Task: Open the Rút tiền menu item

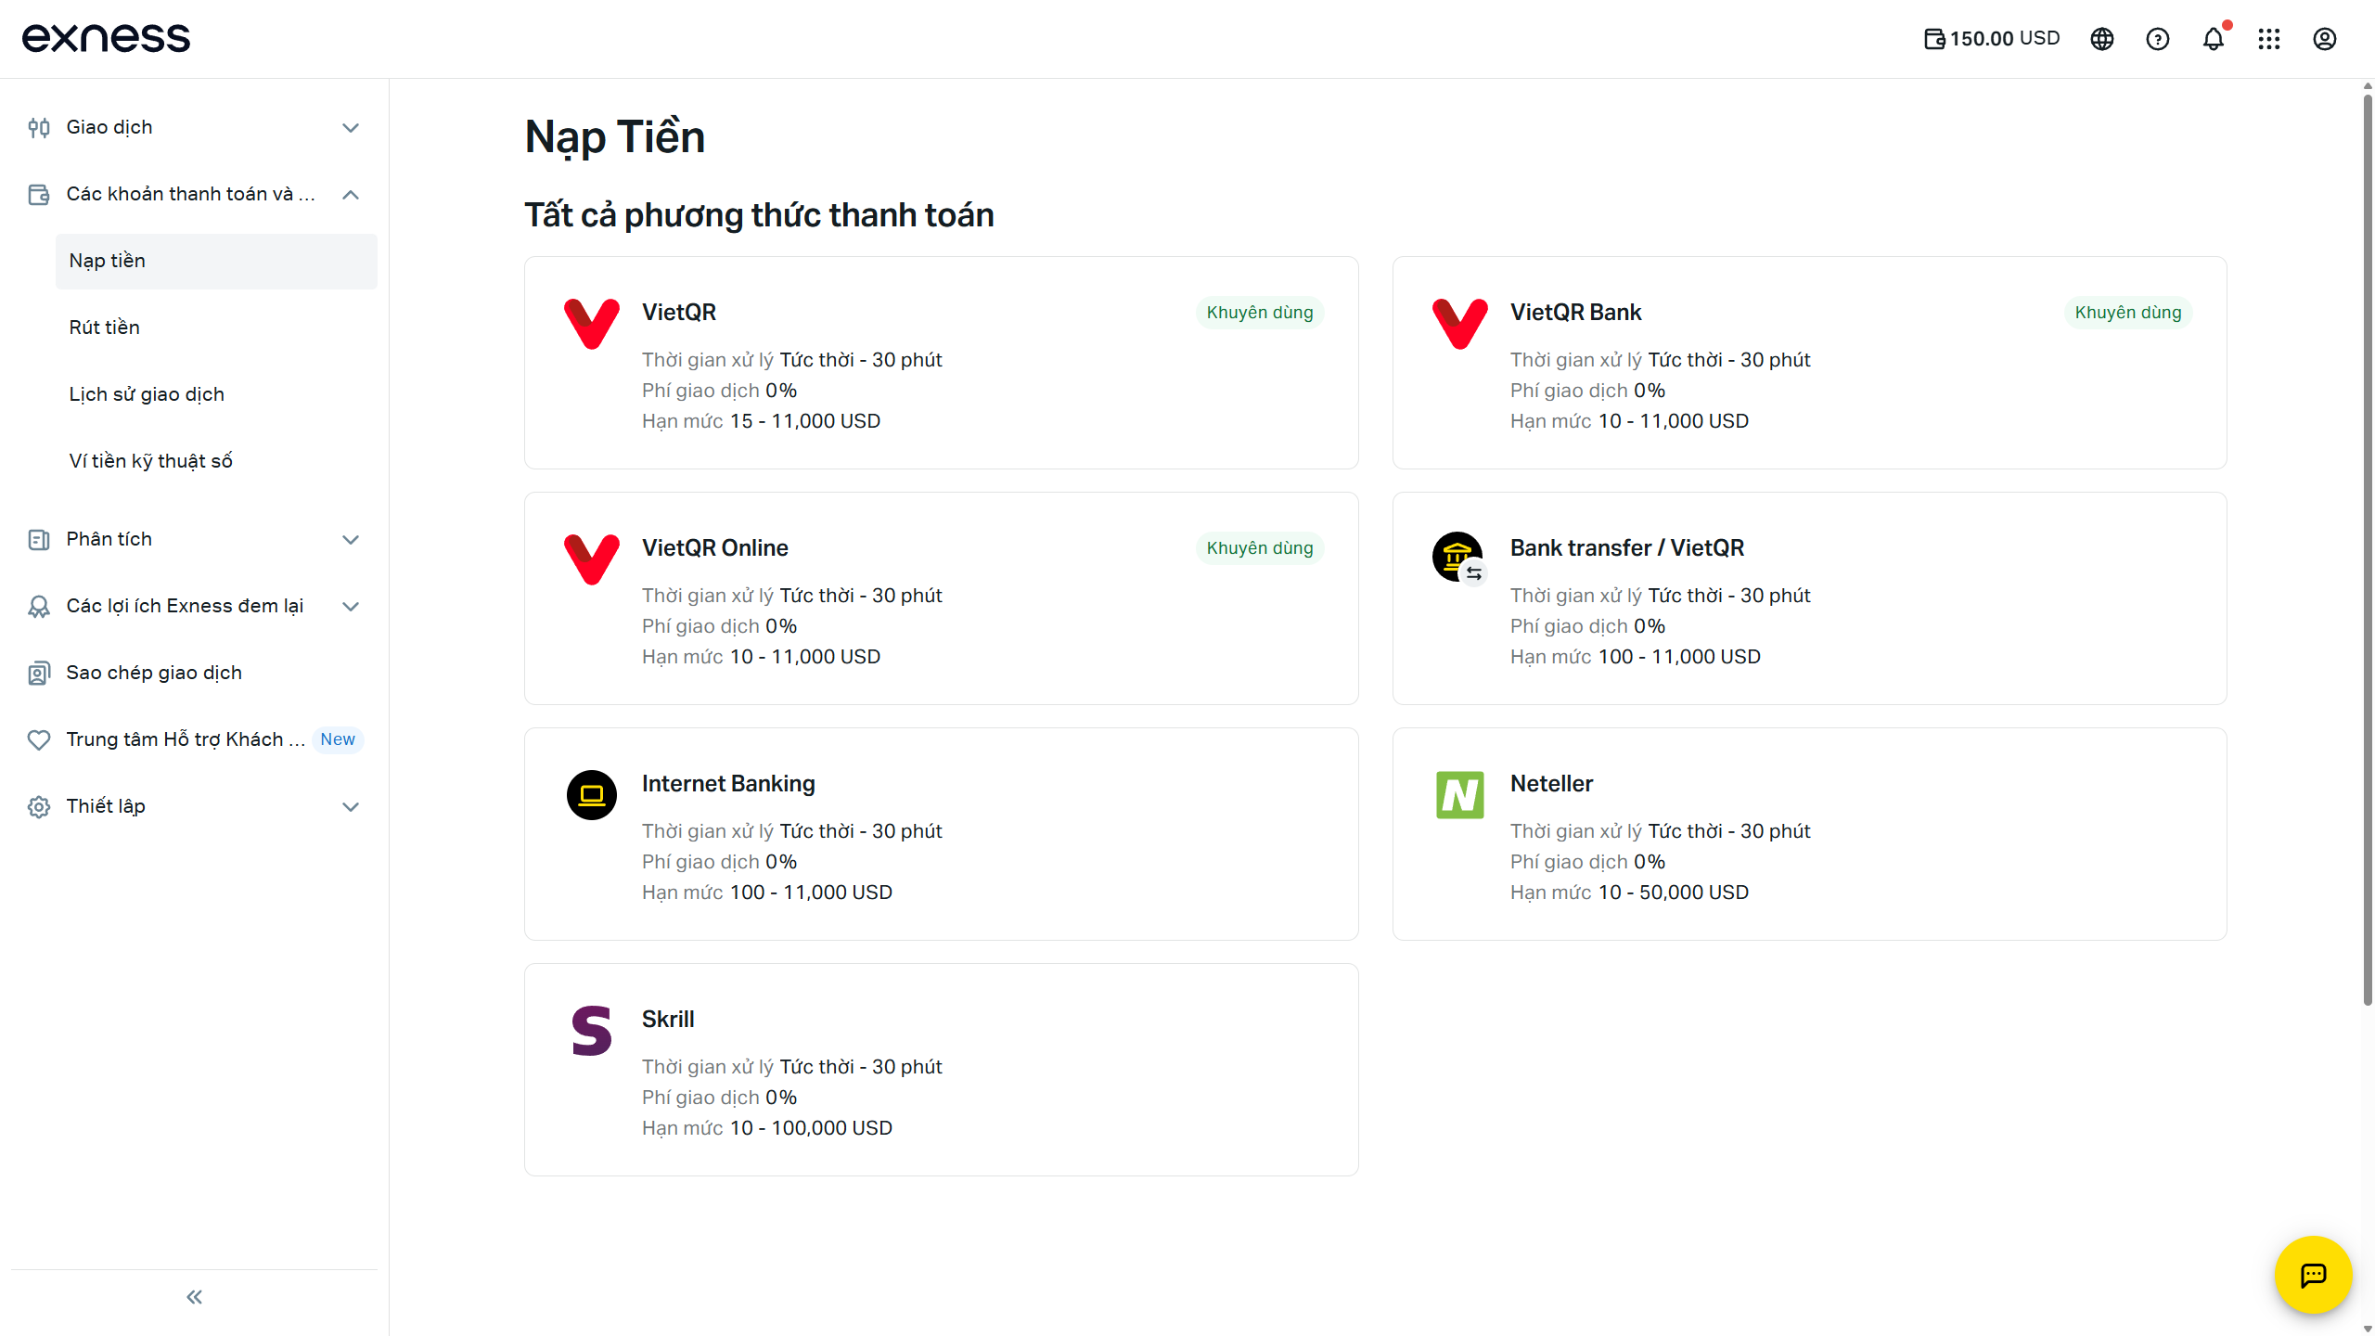Action: click(105, 328)
